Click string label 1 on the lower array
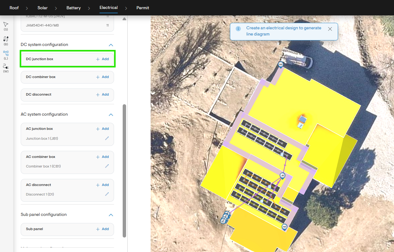The height and width of the screenshot is (252, 394). tap(262, 201)
